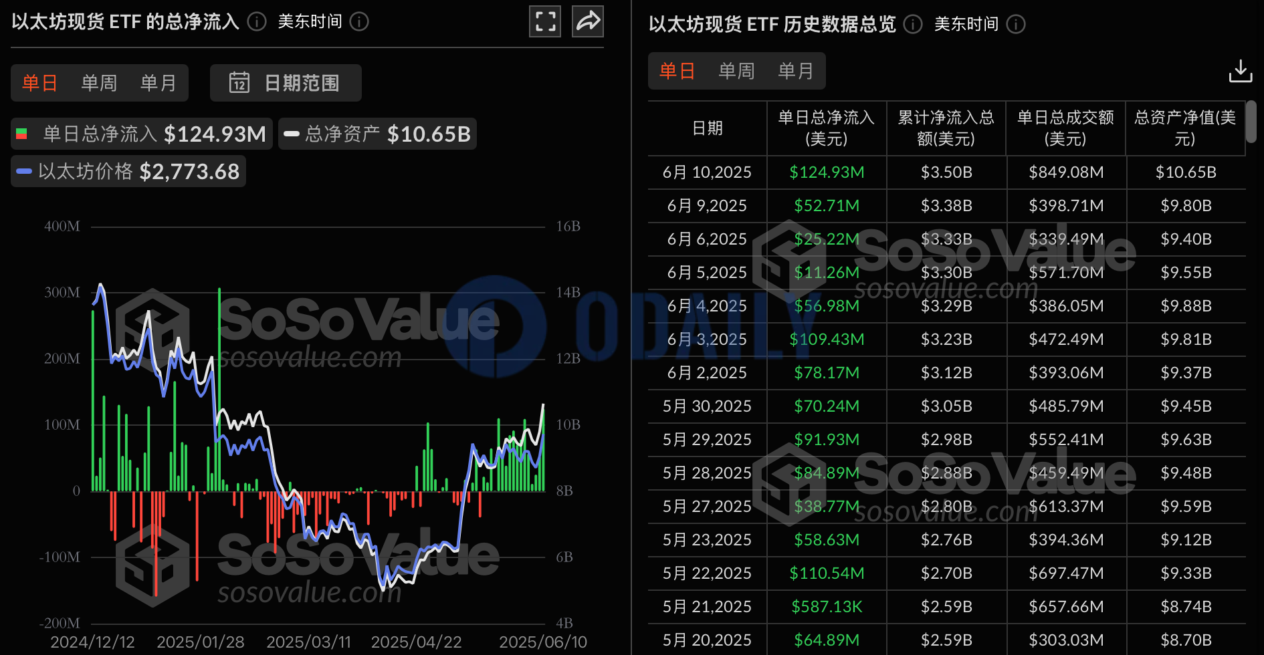Viewport: 1264px width, 655px height.
Task: Toggle 总净资产 legend series
Action: (377, 134)
